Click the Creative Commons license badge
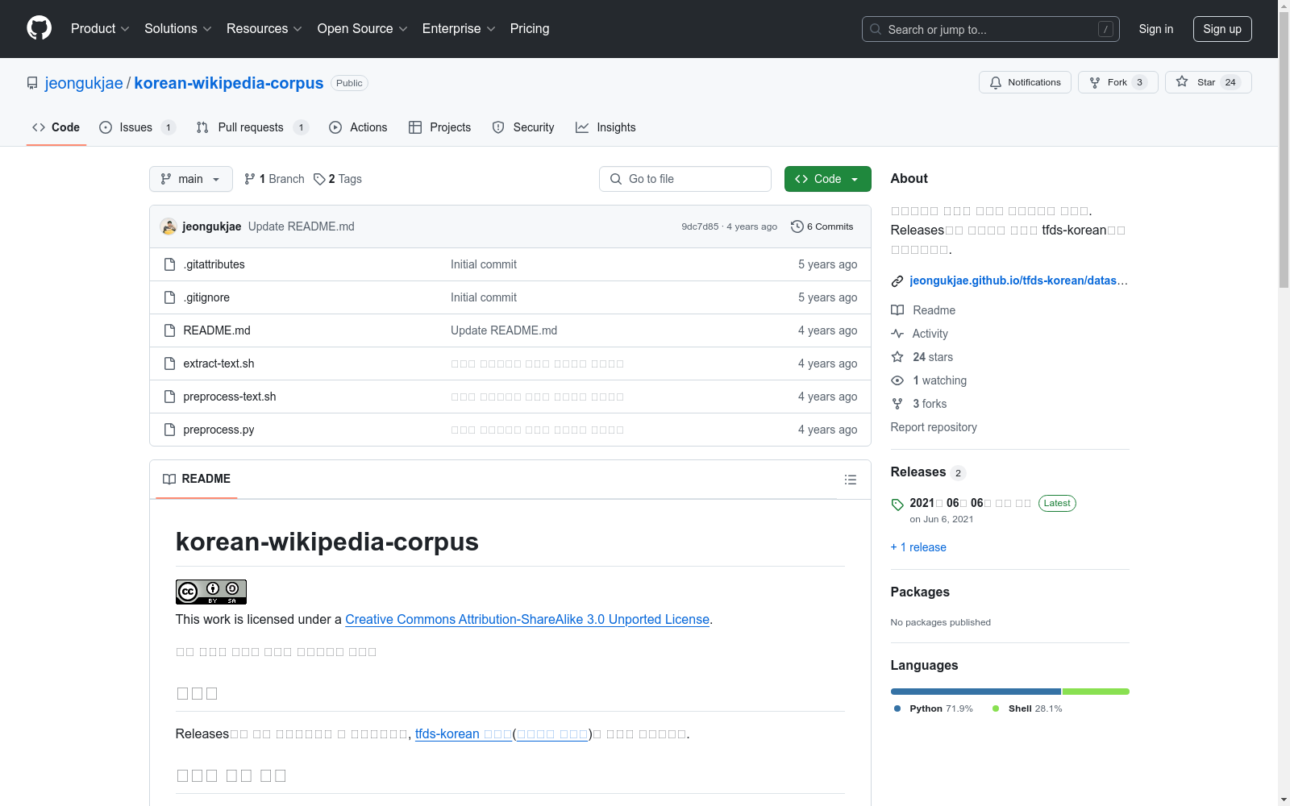The height and width of the screenshot is (806, 1290). (211, 592)
